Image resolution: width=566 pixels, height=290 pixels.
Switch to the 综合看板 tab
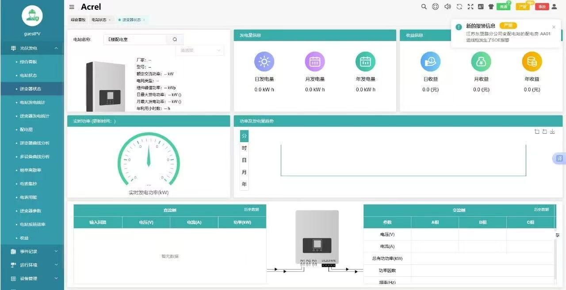click(78, 20)
